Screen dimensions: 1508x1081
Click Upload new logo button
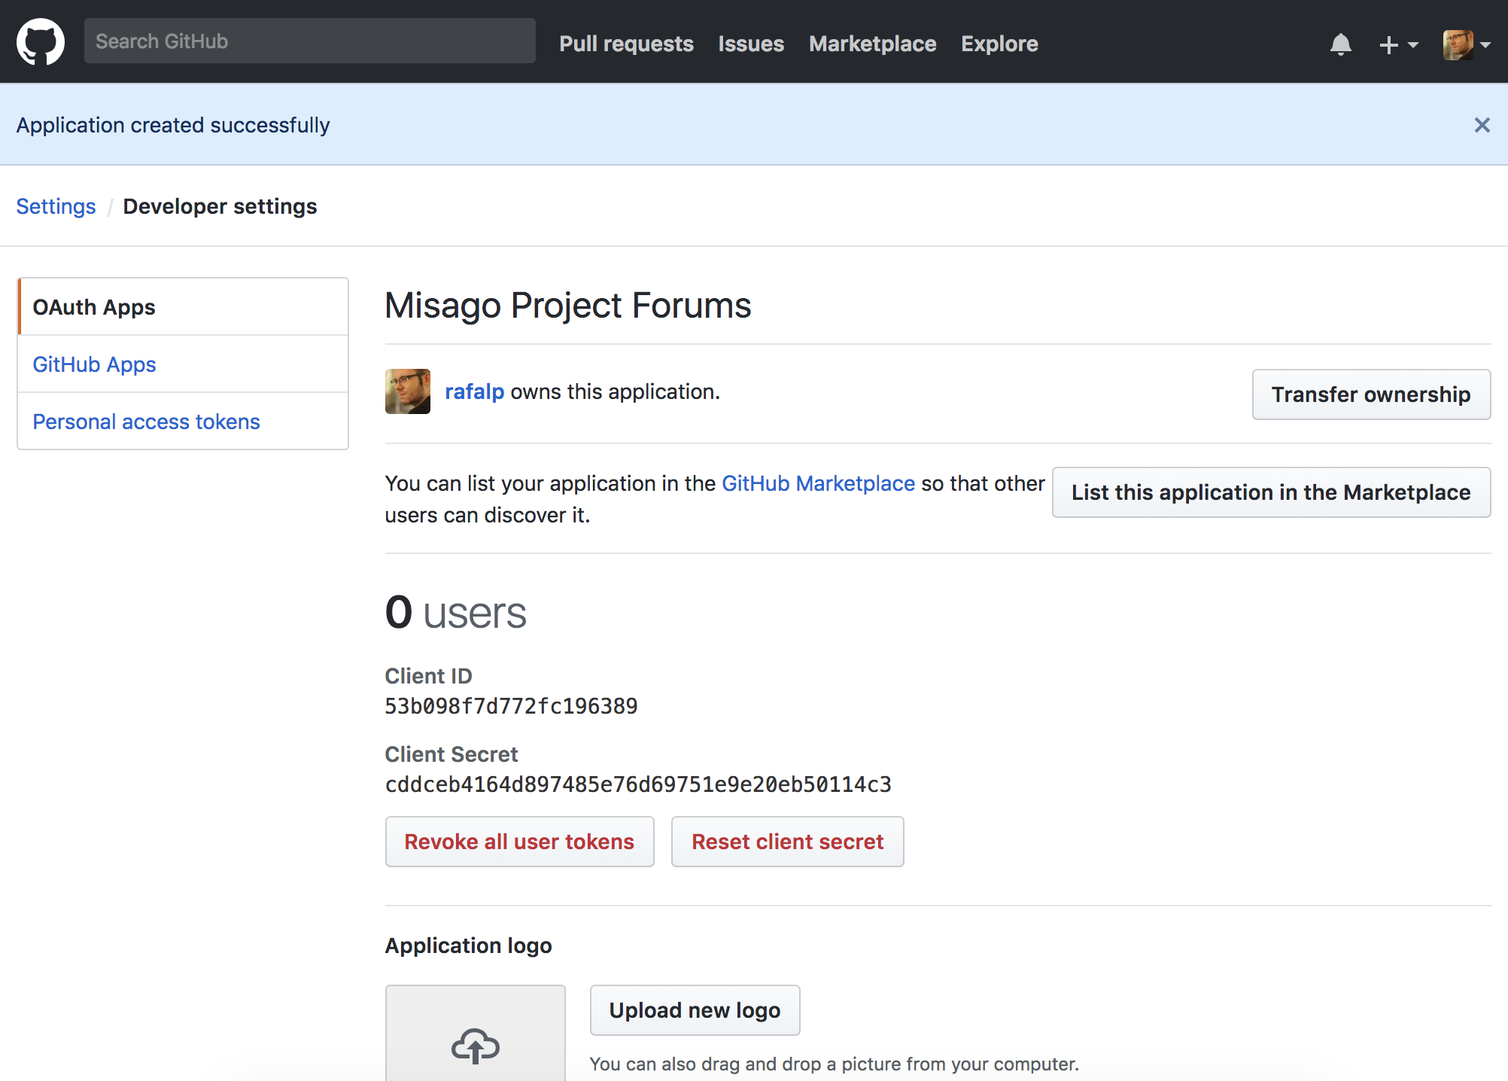coord(695,1010)
